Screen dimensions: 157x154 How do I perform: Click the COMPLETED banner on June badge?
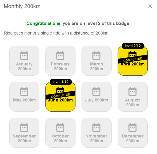coord(60,95)
